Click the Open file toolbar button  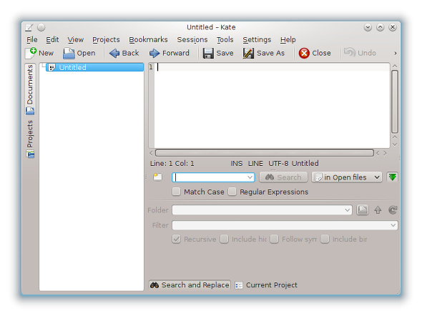tap(79, 53)
